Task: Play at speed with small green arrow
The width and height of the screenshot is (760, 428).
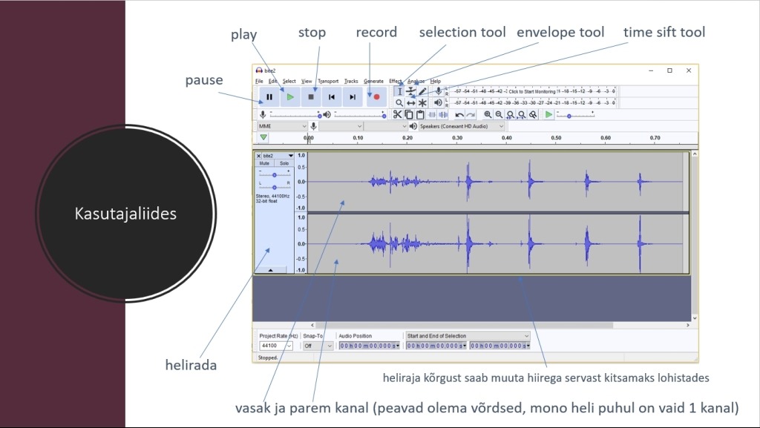Action: pyautogui.click(x=548, y=115)
